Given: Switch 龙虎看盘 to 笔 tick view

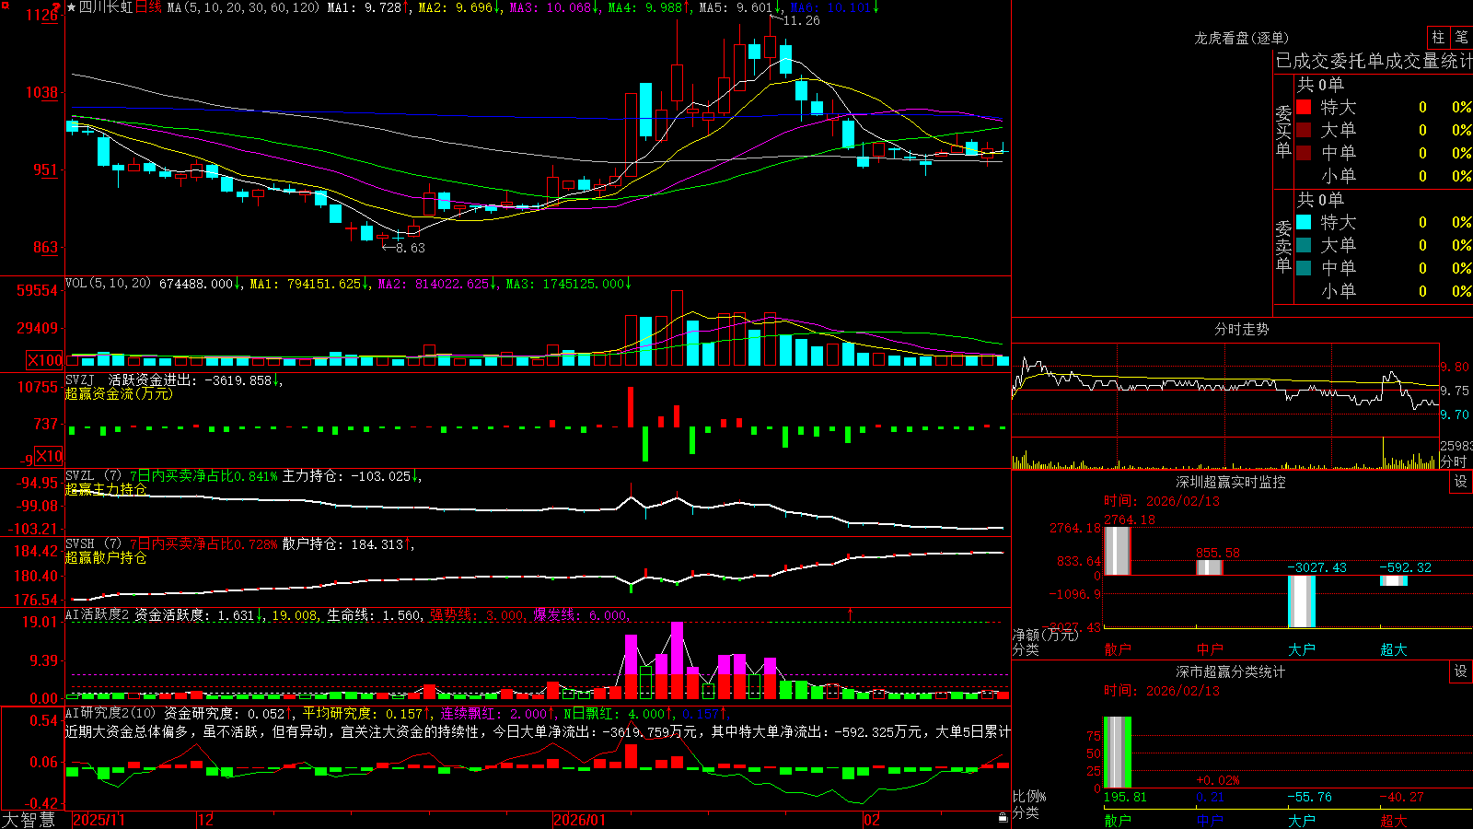Looking at the screenshot, I should (x=1461, y=37).
